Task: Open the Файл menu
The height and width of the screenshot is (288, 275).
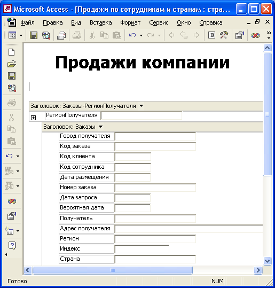Action: pos(27,22)
